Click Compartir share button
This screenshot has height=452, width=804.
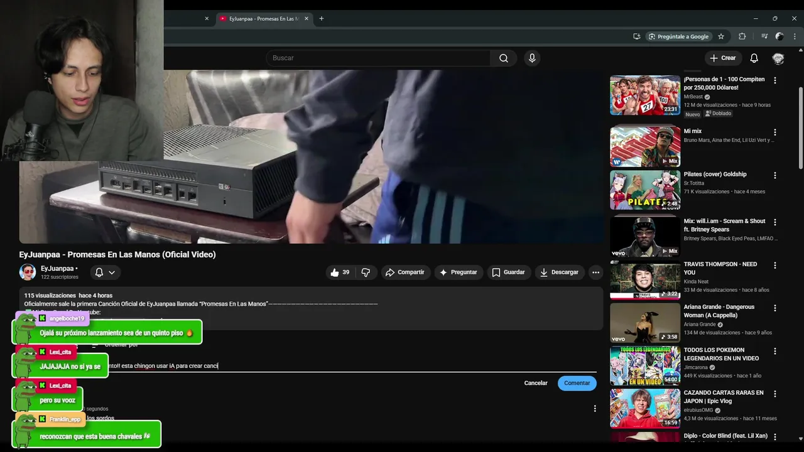[405, 272]
